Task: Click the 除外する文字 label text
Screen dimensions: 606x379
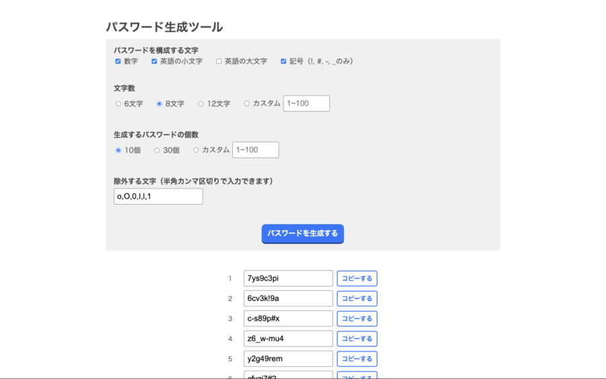Action: (x=193, y=181)
